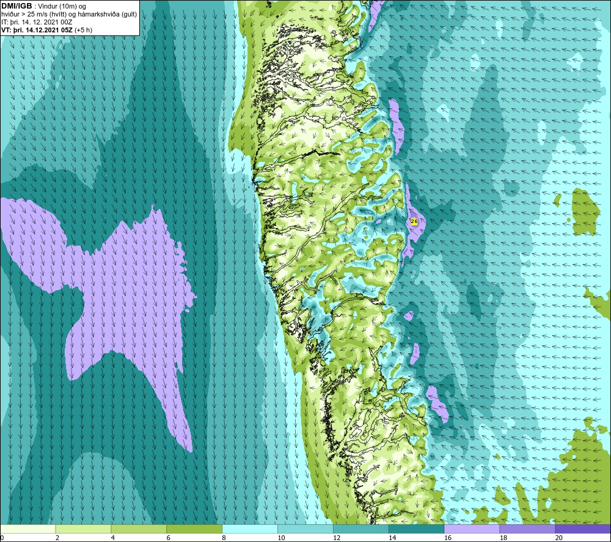Click the '(+5 h)' forecast offset text

click(x=83, y=30)
